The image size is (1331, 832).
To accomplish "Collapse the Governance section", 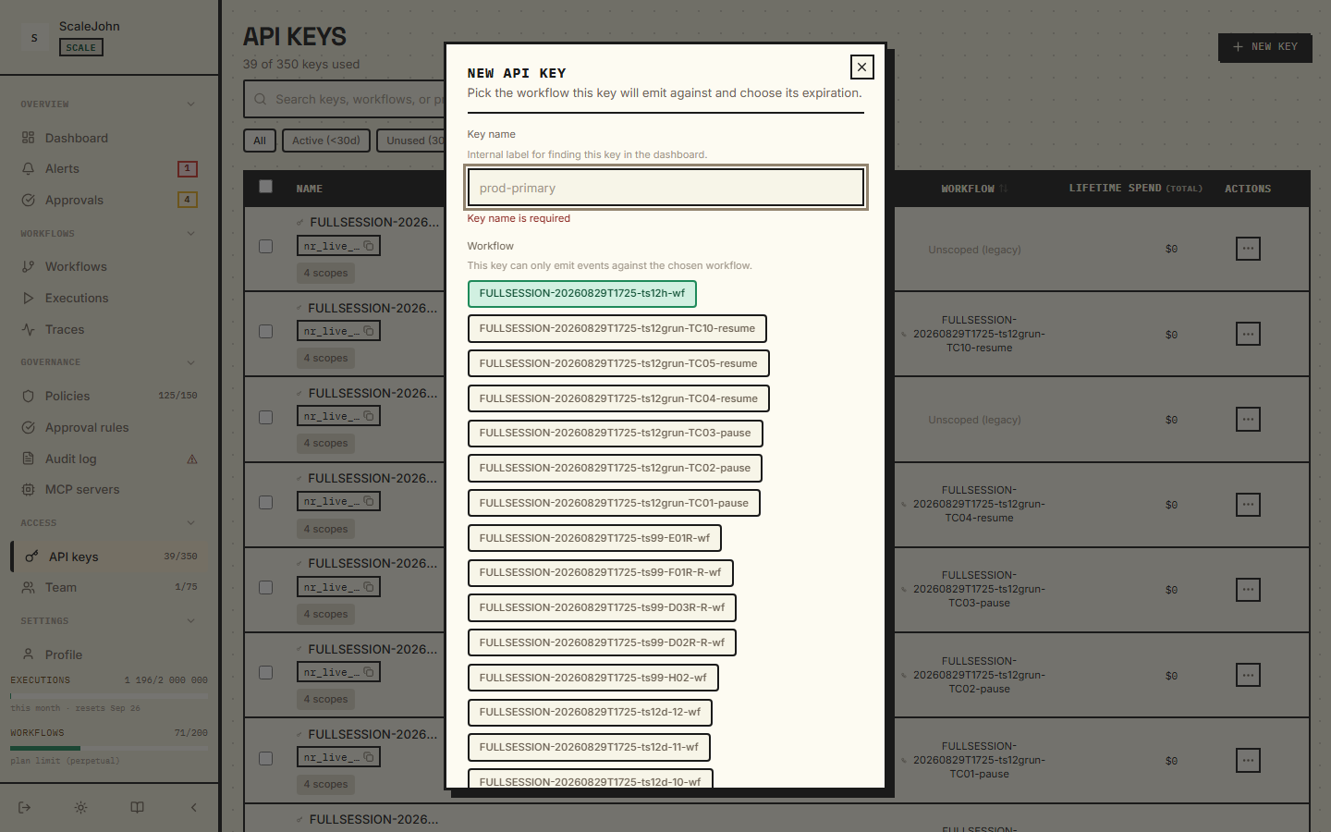I will tap(109, 362).
